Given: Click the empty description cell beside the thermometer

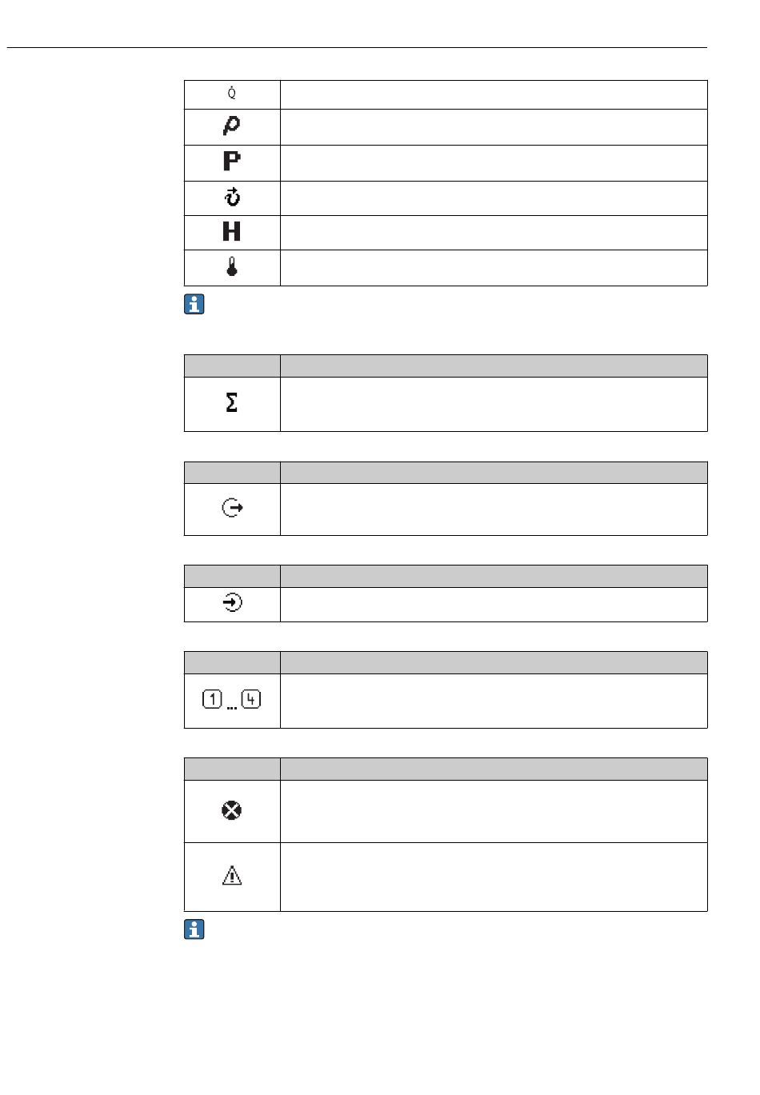Looking at the screenshot, I should click(494, 268).
